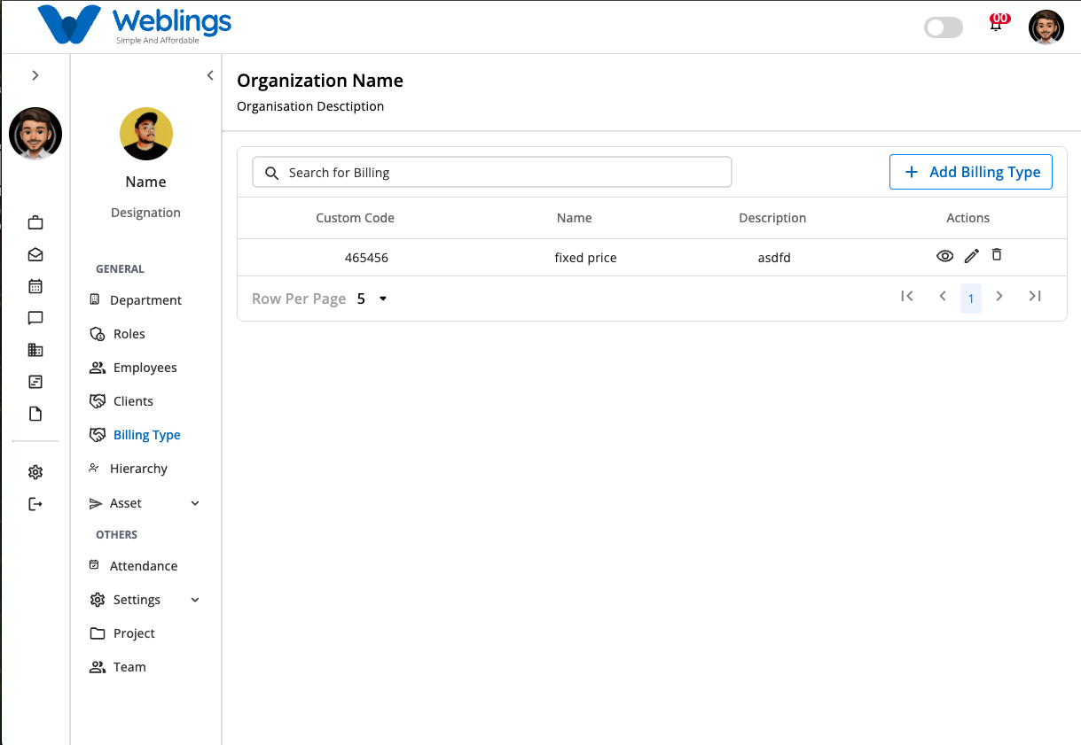Open notifications bell with 00 badge
The height and width of the screenshot is (745, 1081).
point(997,24)
